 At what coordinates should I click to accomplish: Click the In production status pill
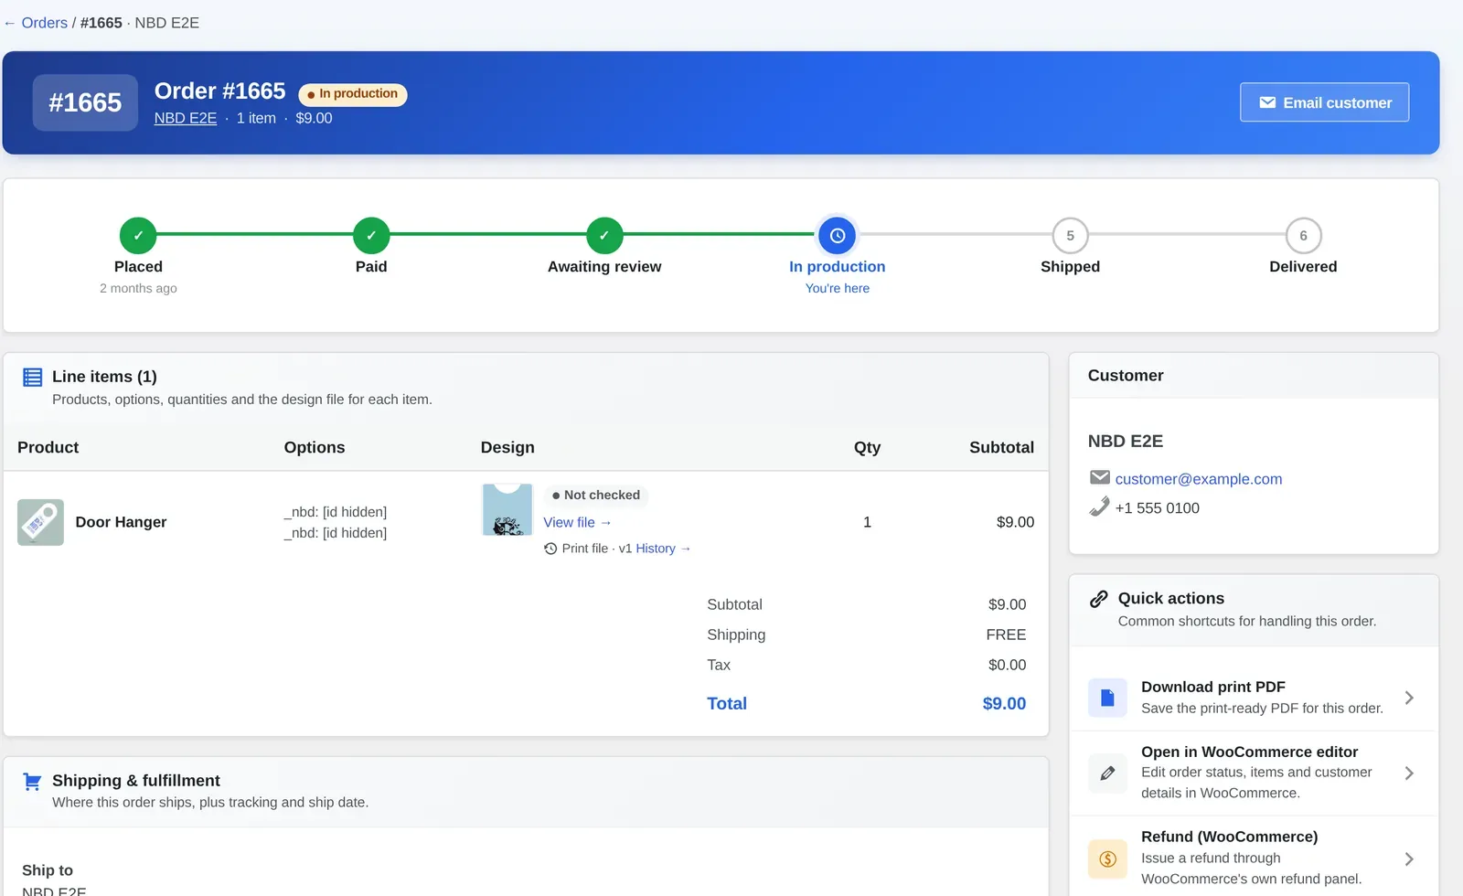click(x=353, y=94)
